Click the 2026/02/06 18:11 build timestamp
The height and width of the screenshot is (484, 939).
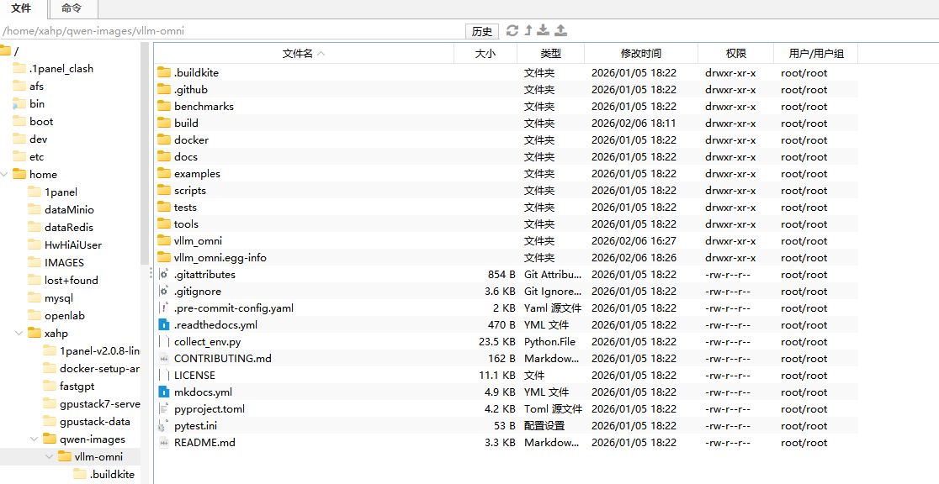click(634, 124)
